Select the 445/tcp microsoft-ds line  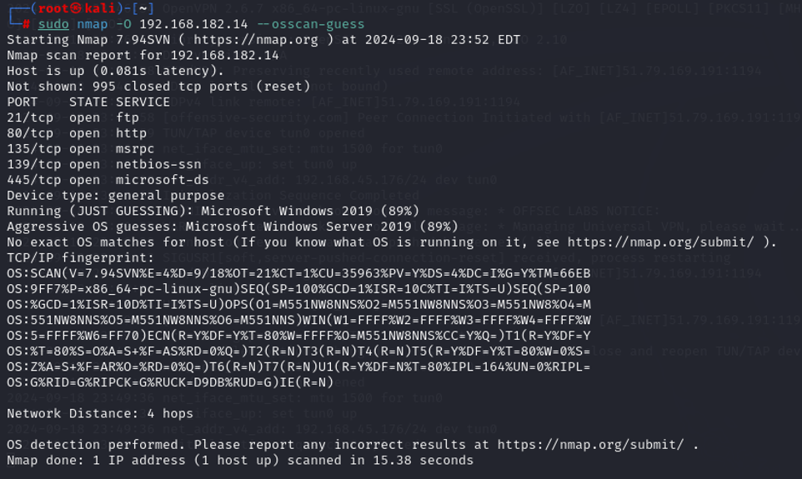108,180
